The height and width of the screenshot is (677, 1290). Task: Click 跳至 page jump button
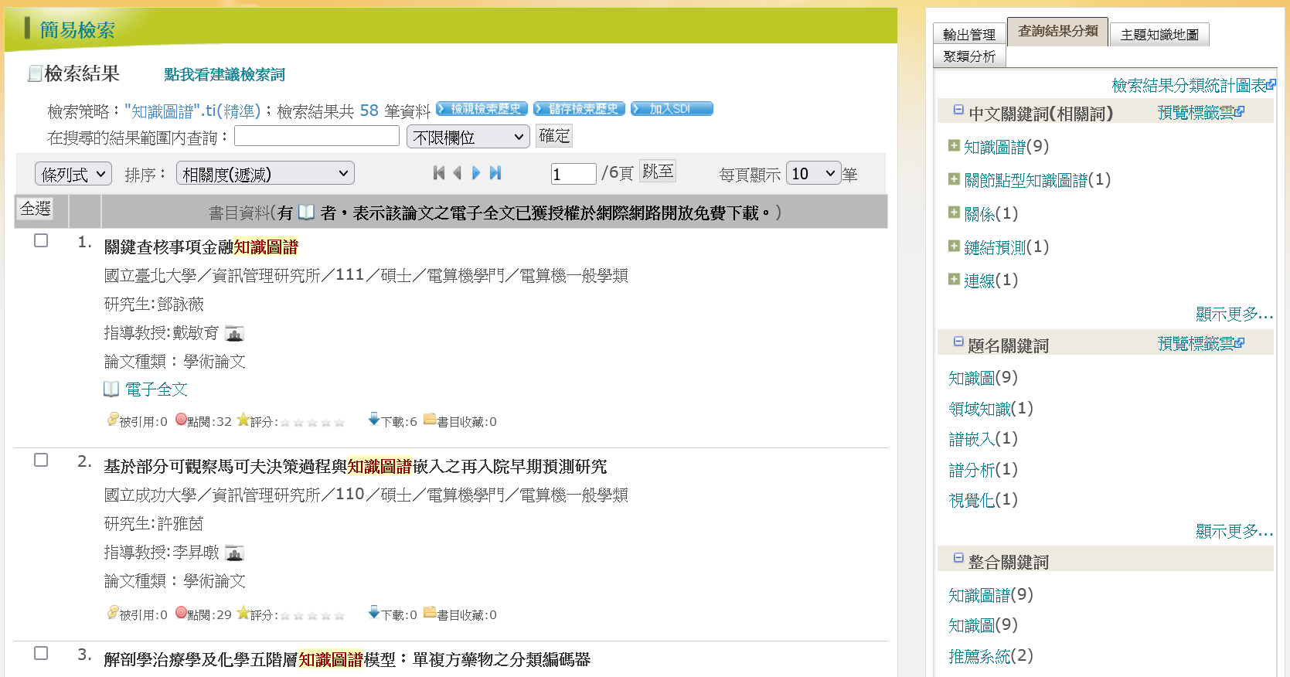pyautogui.click(x=658, y=171)
